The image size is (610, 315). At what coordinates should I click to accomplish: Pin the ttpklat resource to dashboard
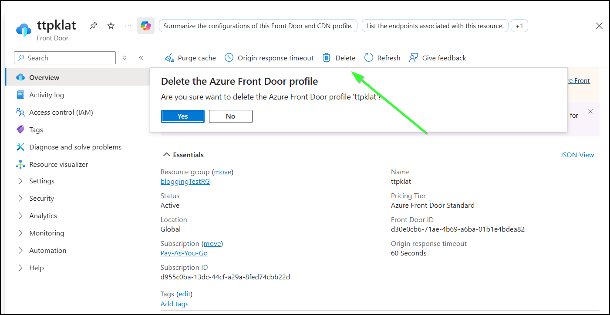click(x=93, y=26)
